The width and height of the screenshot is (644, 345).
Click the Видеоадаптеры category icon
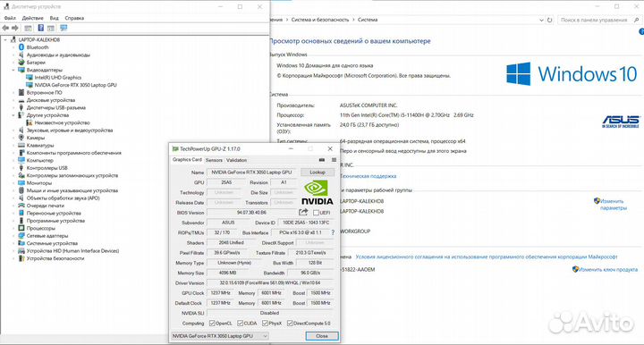21,70
